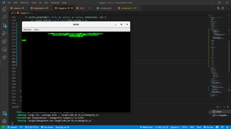Screen dimensions: 231x129
Task: Open the Machine menu in QEMU
Action: (27, 29)
